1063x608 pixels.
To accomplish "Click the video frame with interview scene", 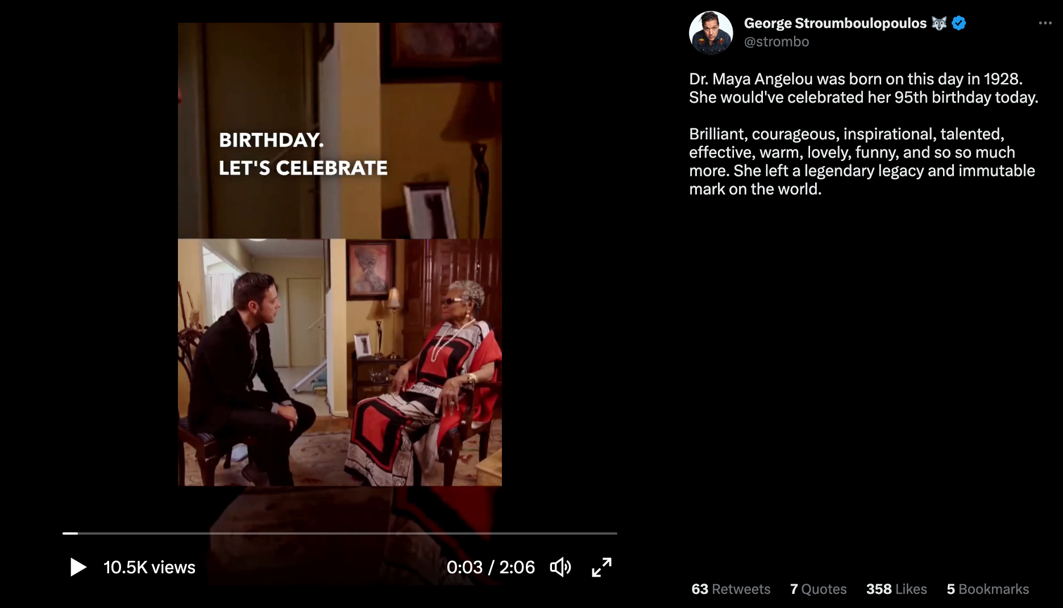I will 340,362.
